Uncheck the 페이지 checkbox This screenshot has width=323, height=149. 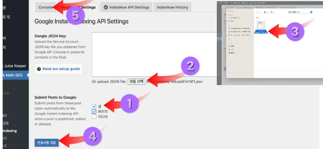pyautogui.click(x=94, y=111)
